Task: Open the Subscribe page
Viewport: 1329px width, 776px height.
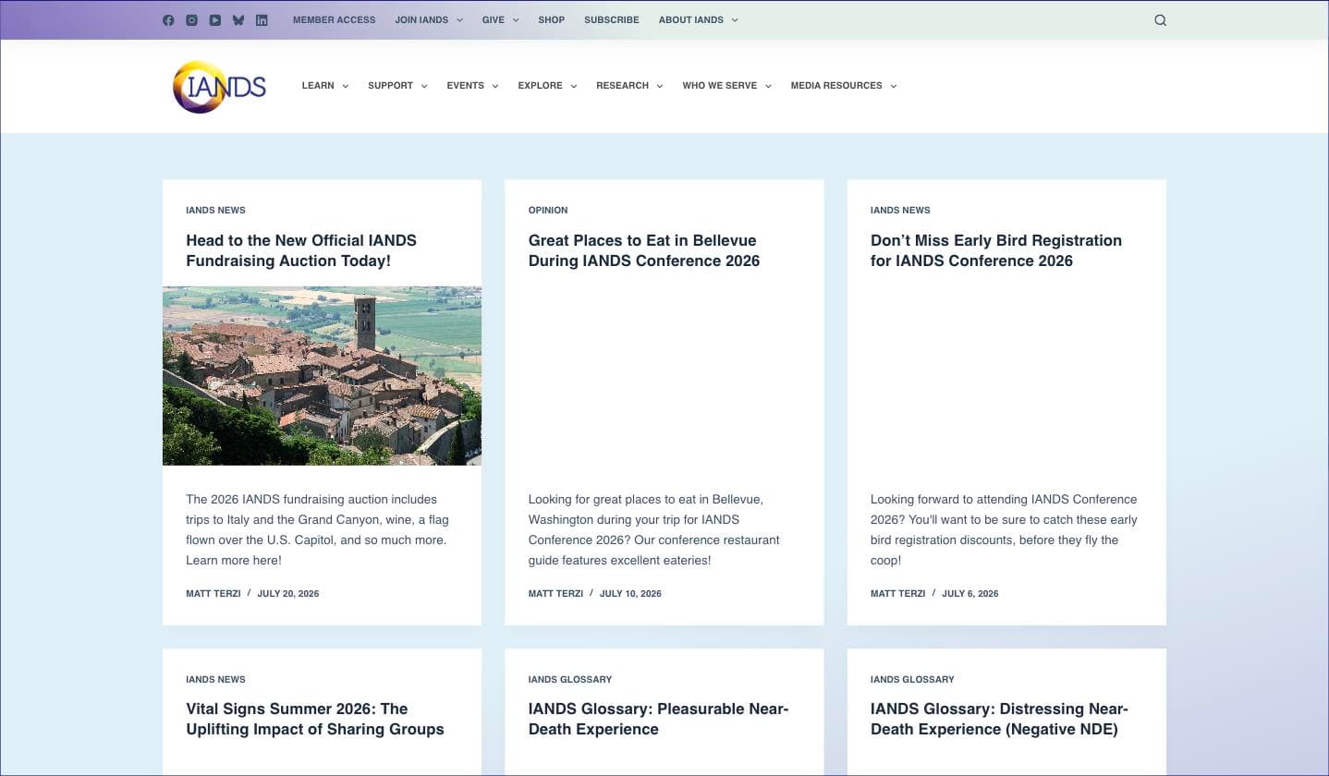Action: [x=611, y=19]
